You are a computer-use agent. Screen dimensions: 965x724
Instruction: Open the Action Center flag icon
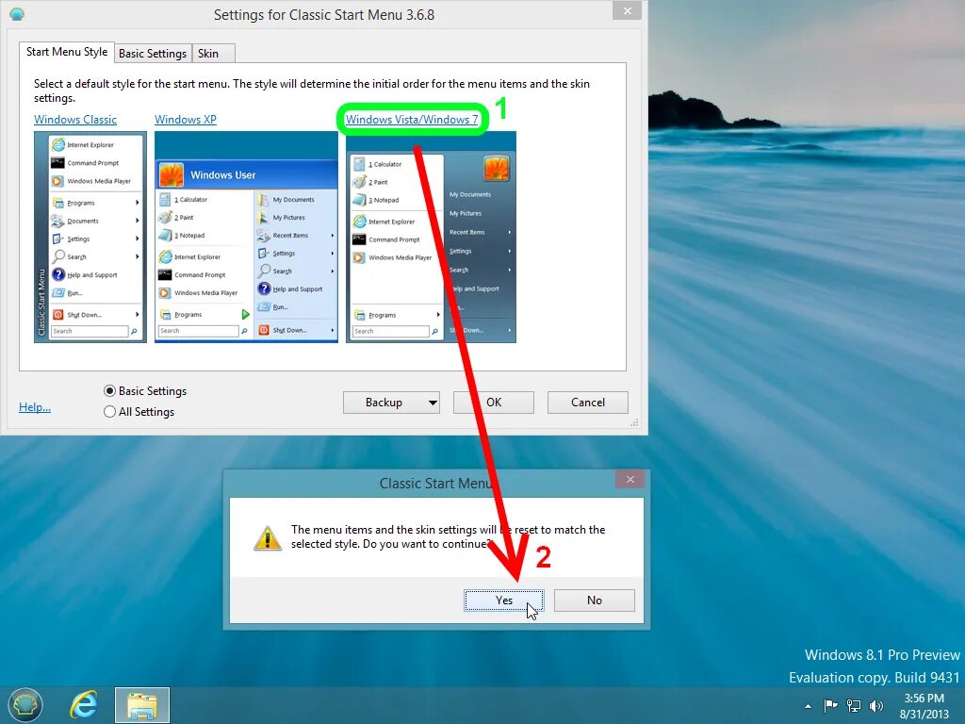coord(831,705)
